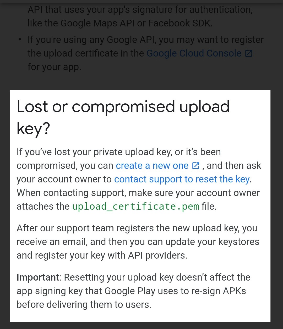This screenshot has height=329, width=283.
Task: Click external-link icon after 'create a new one'
Action: (x=196, y=166)
